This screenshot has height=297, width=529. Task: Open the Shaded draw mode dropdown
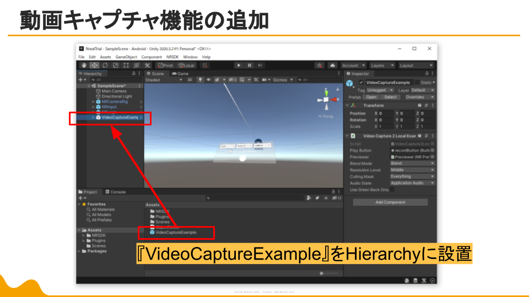[164, 80]
